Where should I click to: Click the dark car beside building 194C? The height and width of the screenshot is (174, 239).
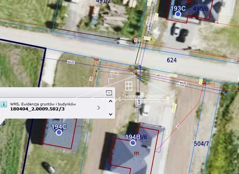click(x=48, y=167)
